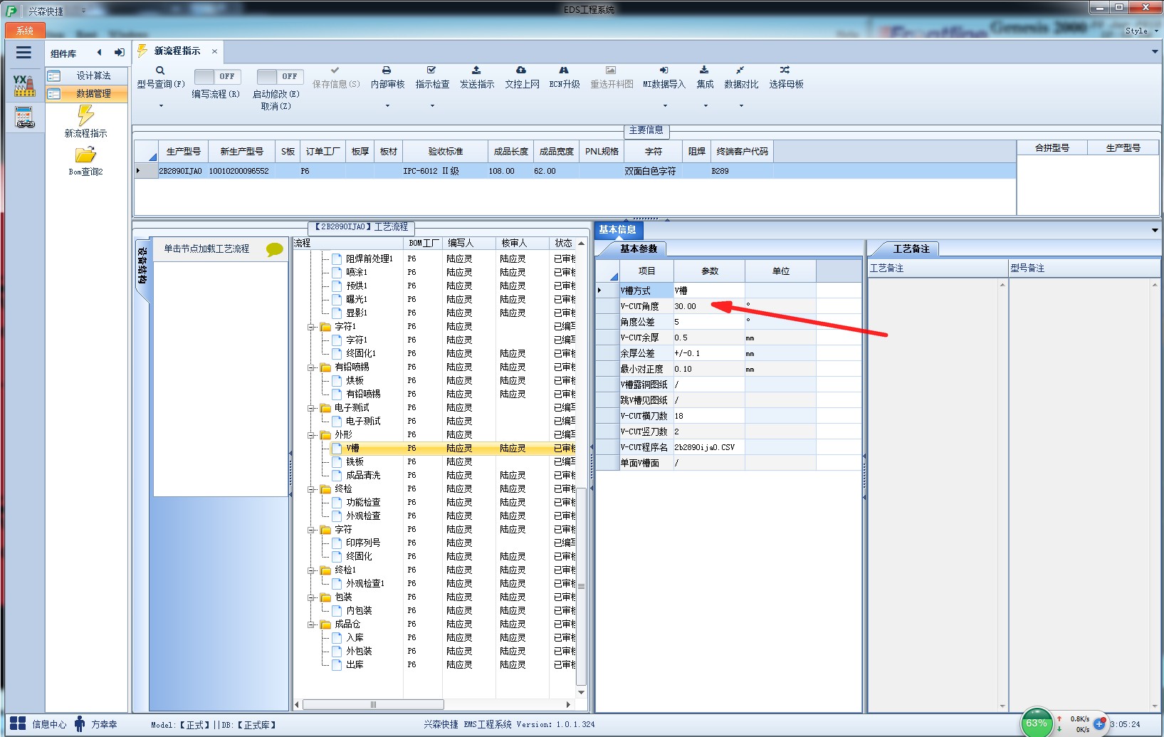The height and width of the screenshot is (737, 1164).
Task: Open the vertical 设备结构 side tab
Action: (x=142, y=267)
